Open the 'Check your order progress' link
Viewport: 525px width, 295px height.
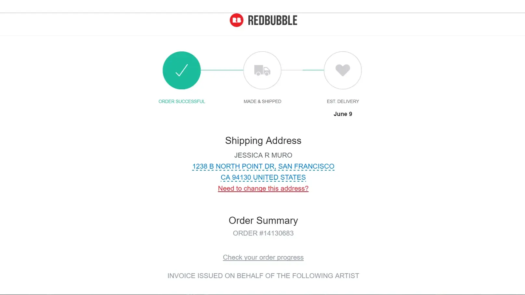(263, 257)
